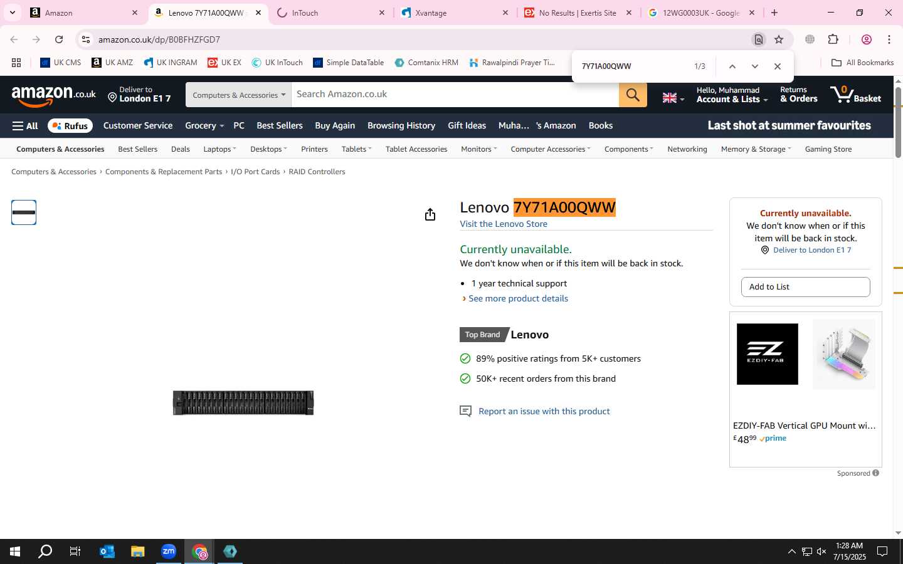903x564 pixels.
Task: Click Report an issue with this product
Action: point(544,411)
